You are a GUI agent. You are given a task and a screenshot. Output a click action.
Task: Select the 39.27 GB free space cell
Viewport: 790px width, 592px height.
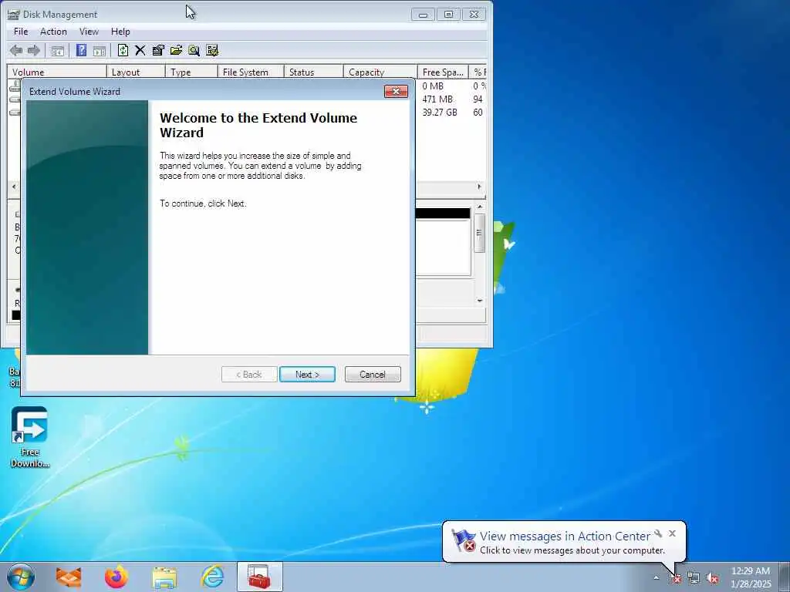440,113
